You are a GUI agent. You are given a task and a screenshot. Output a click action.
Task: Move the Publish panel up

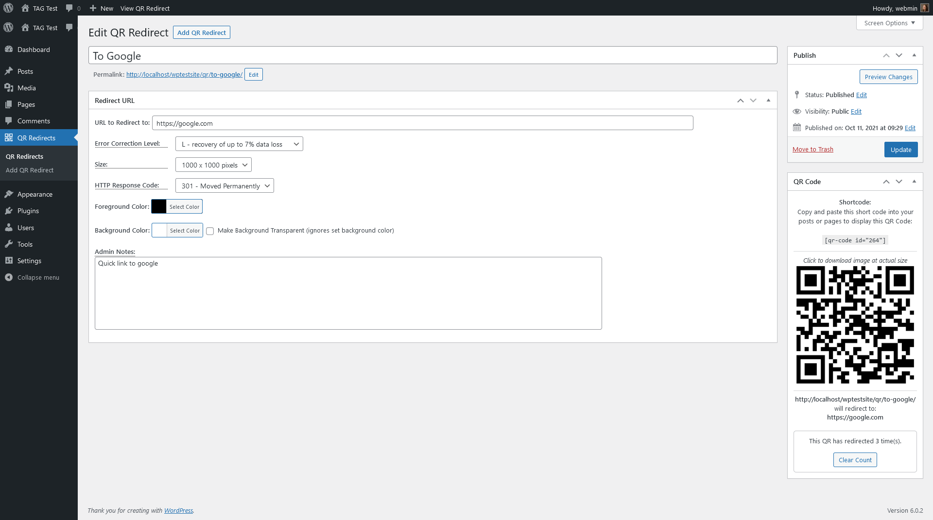886,55
